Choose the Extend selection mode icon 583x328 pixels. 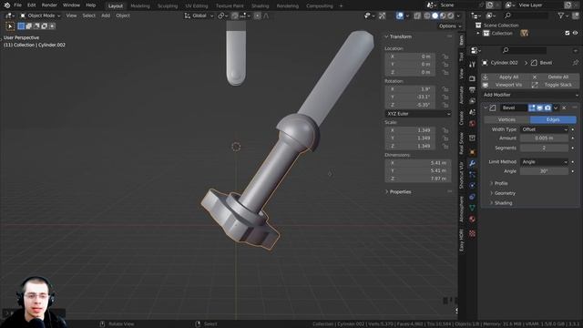[28, 26]
